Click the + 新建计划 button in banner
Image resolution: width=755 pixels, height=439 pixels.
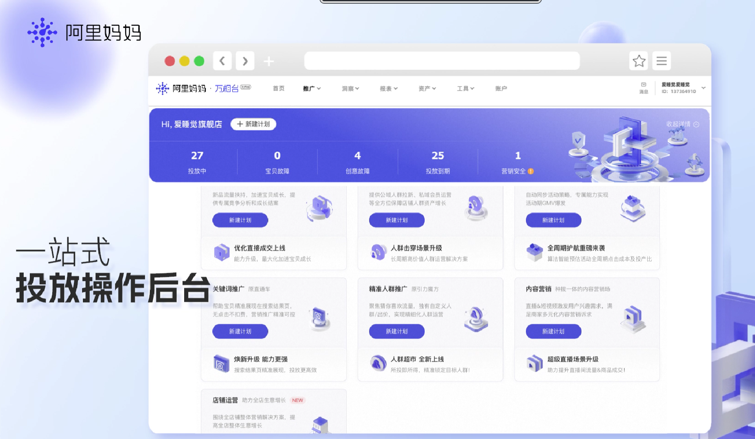tap(253, 124)
